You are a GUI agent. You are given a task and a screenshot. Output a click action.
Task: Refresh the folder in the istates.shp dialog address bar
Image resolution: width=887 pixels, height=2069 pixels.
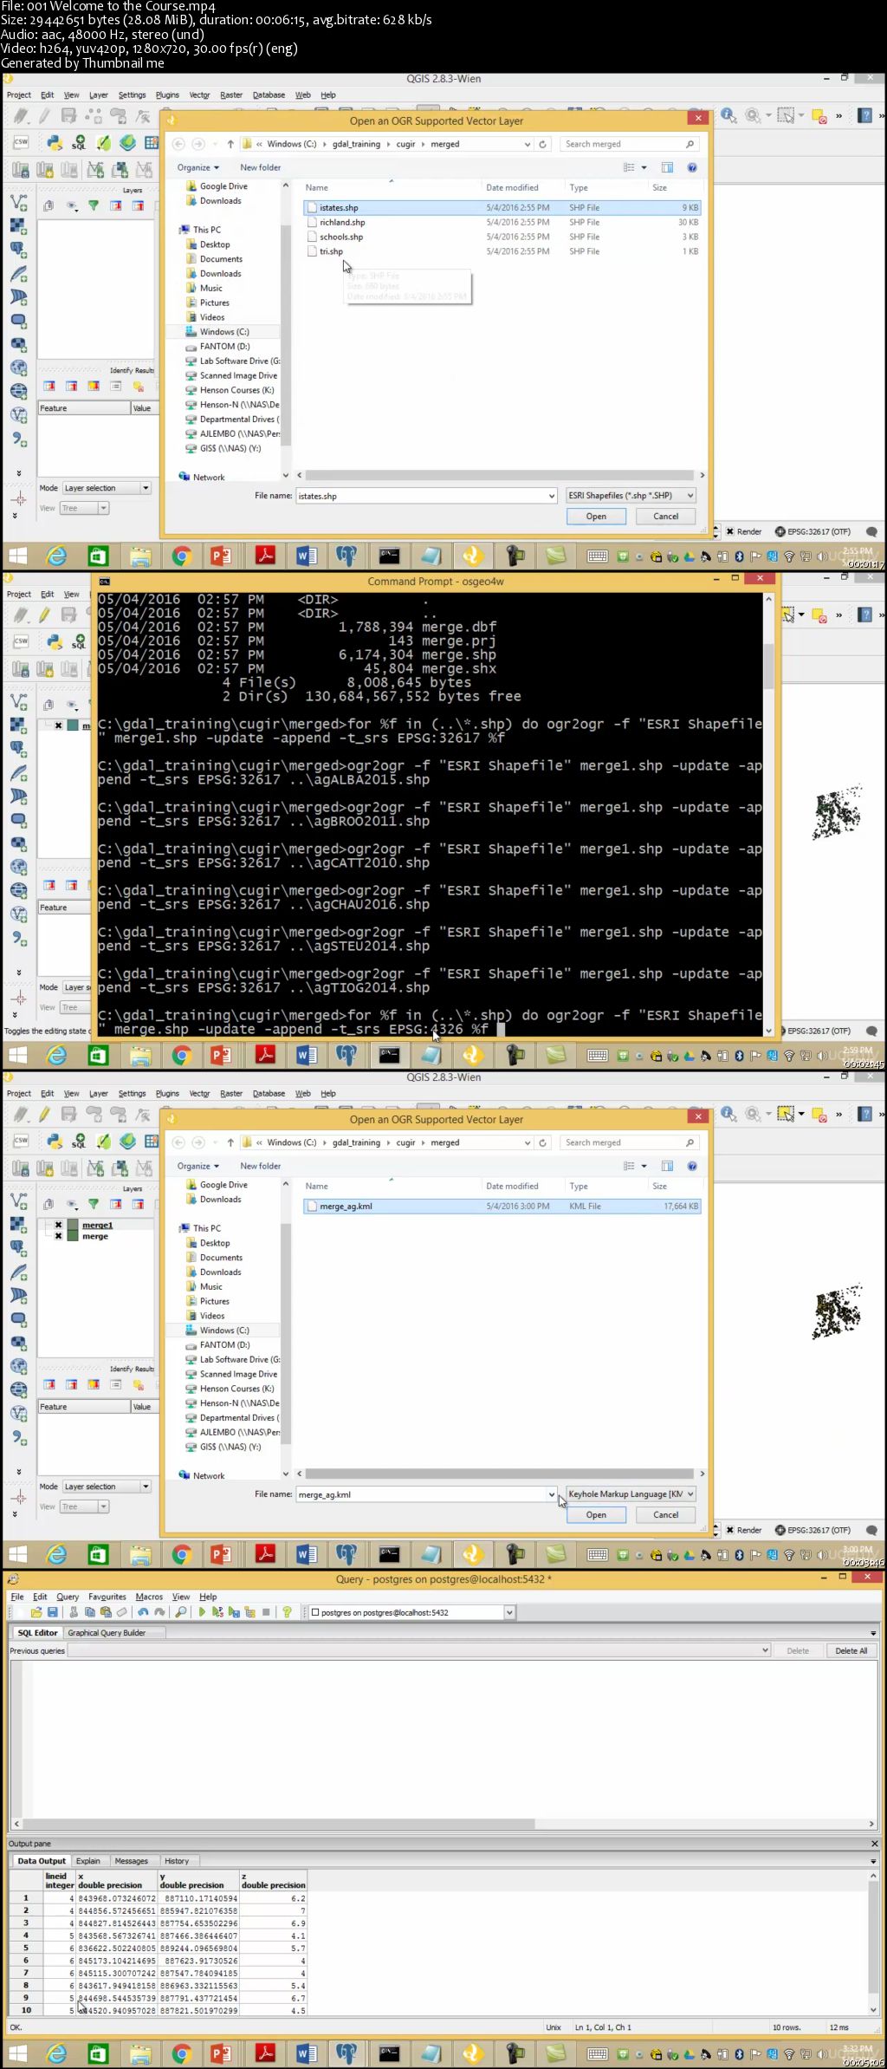tap(542, 144)
